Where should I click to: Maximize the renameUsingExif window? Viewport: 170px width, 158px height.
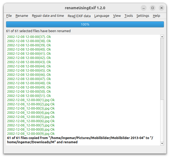coord(153,8)
